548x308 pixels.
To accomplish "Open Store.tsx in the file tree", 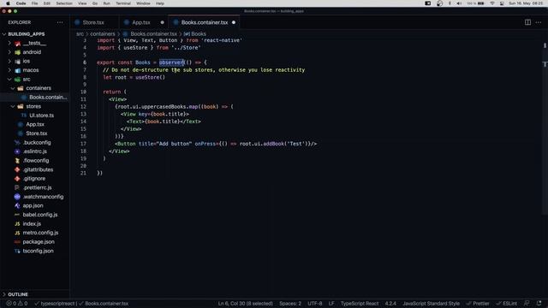I will pos(36,133).
